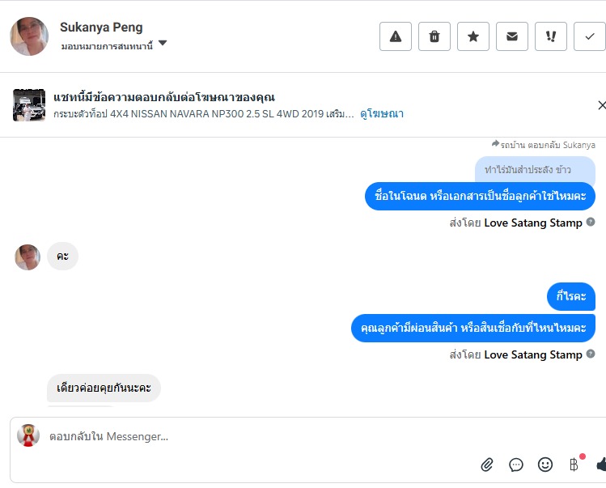Open Sukanya Peng's profile picture
Viewport: 606px width, 488px height.
point(29,36)
